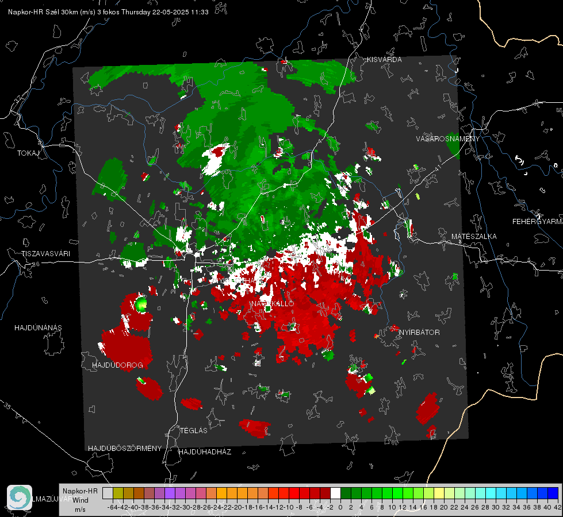
Task: Click the swirl logo icon at bottom left
Action: 20,497
